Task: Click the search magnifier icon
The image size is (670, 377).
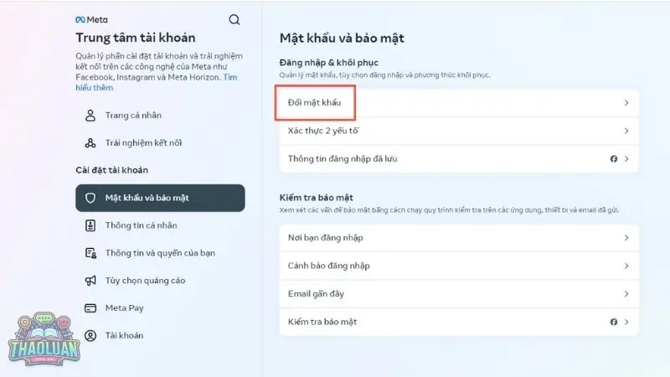Action: pyautogui.click(x=234, y=19)
